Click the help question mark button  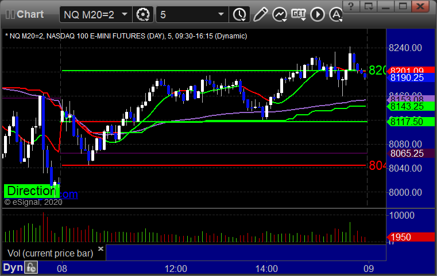point(351,6)
